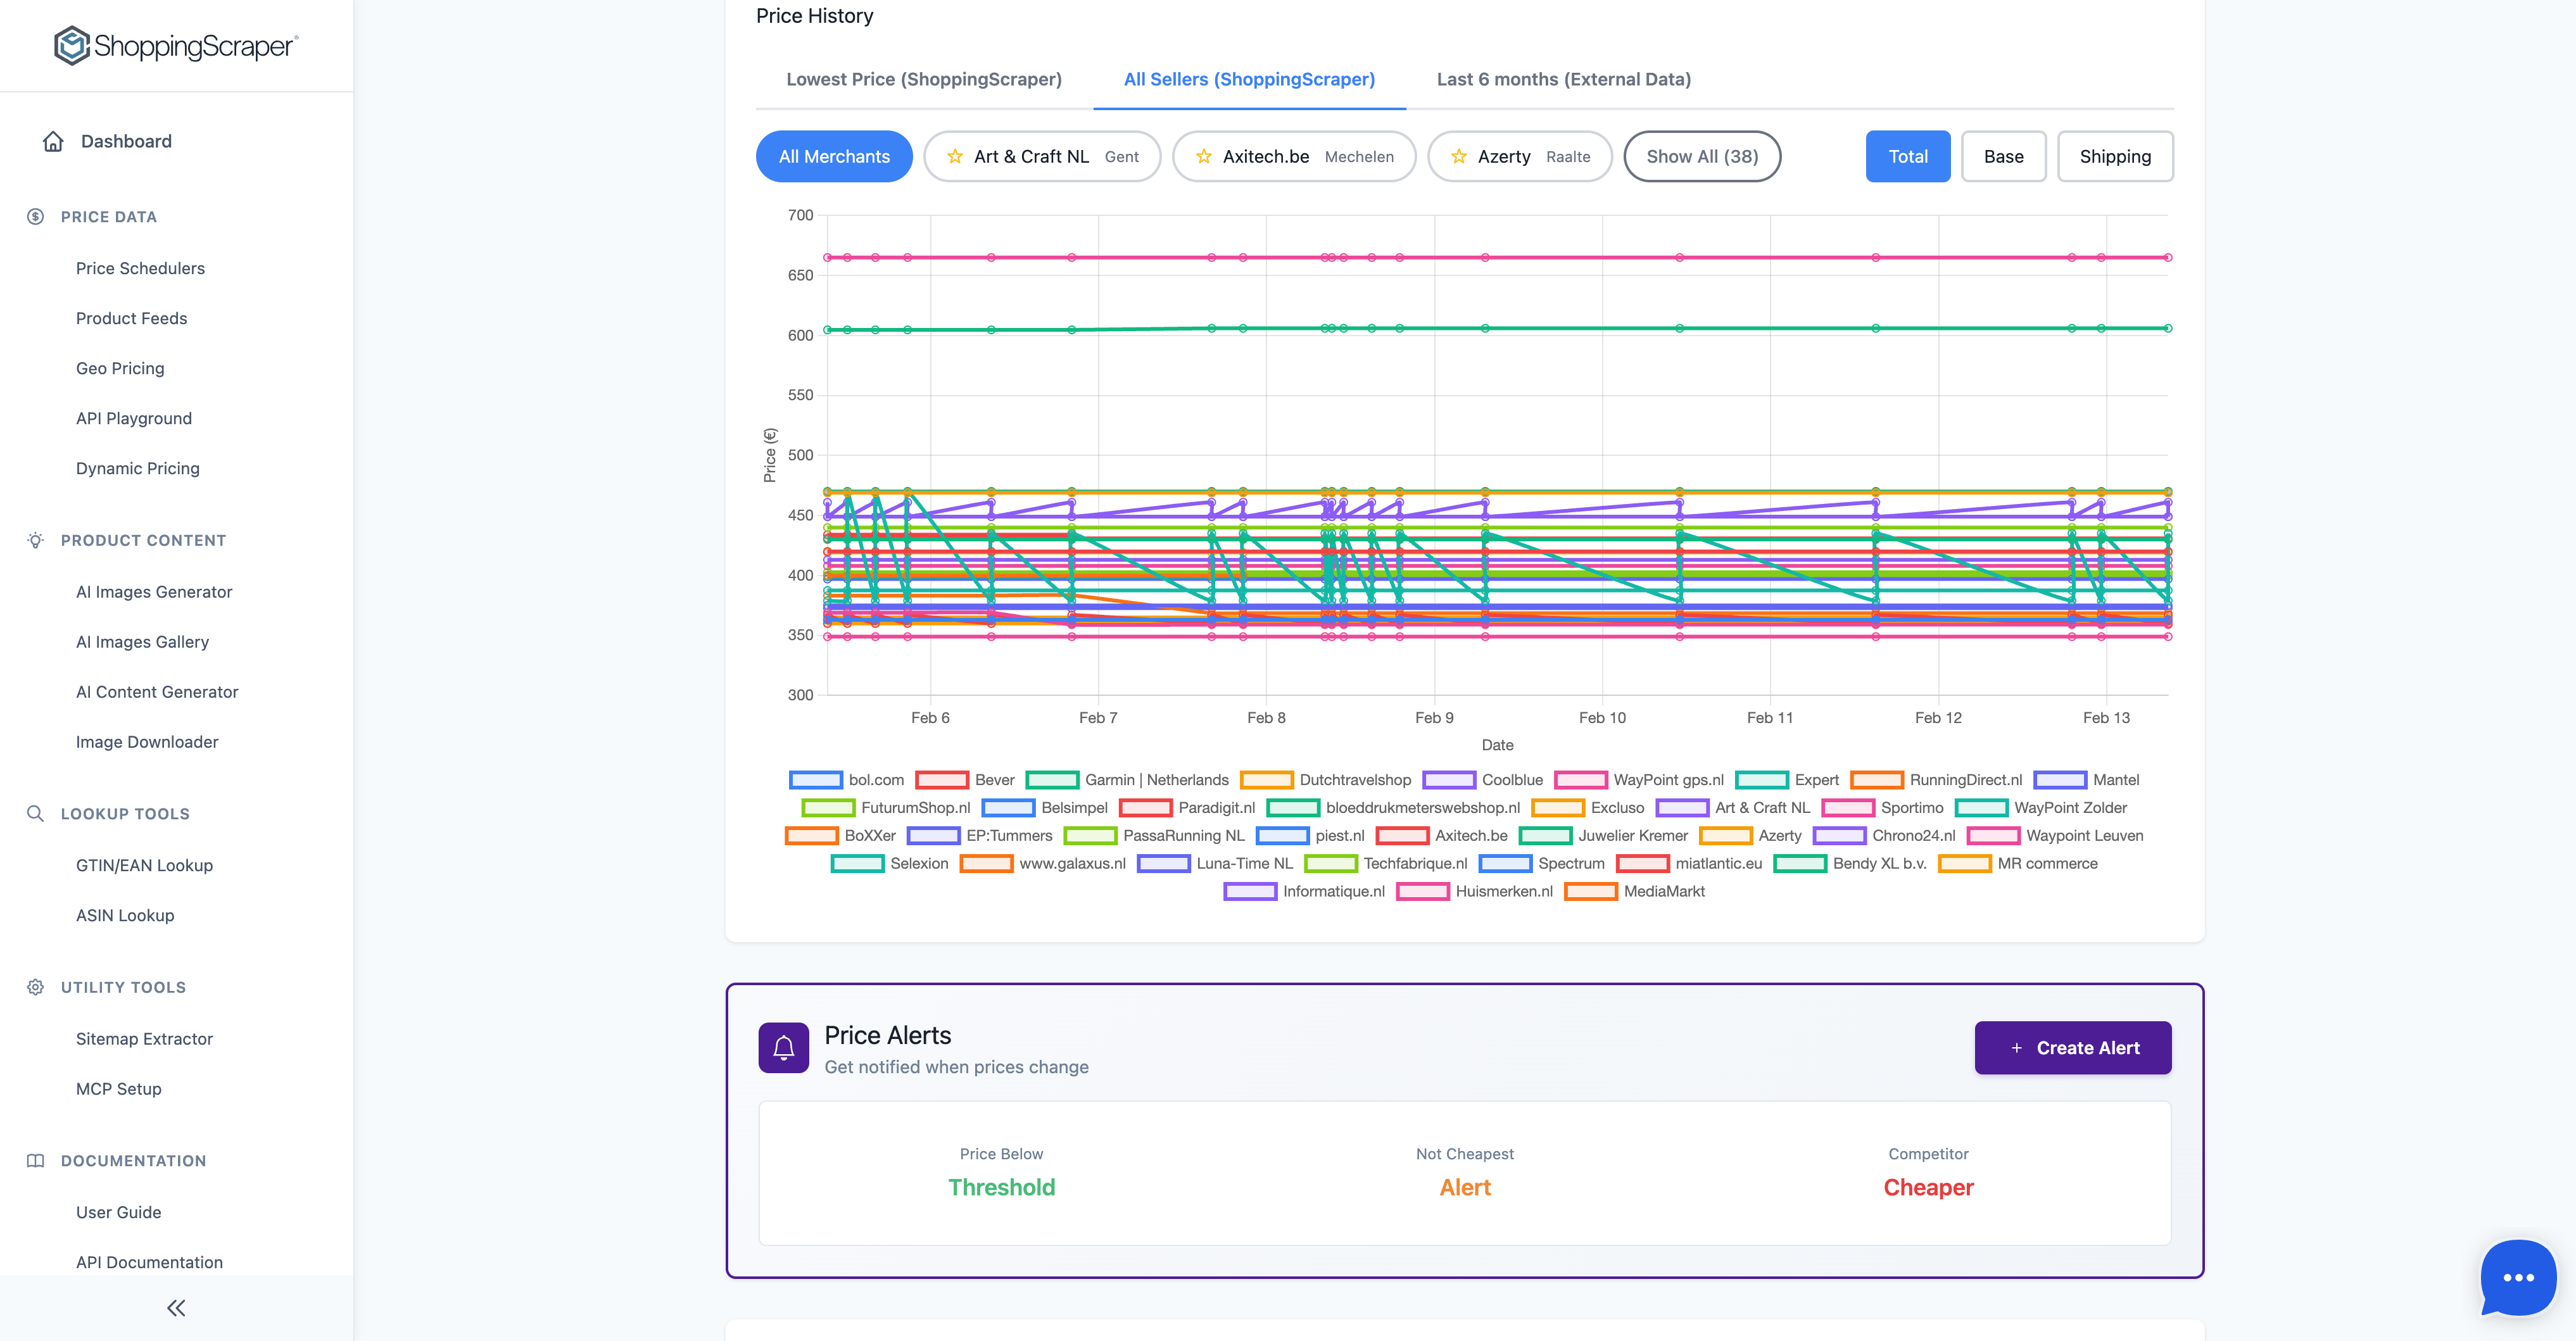This screenshot has width=2576, height=1341.
Task: Open the Documentation book icon
Action: (35, 1160)
